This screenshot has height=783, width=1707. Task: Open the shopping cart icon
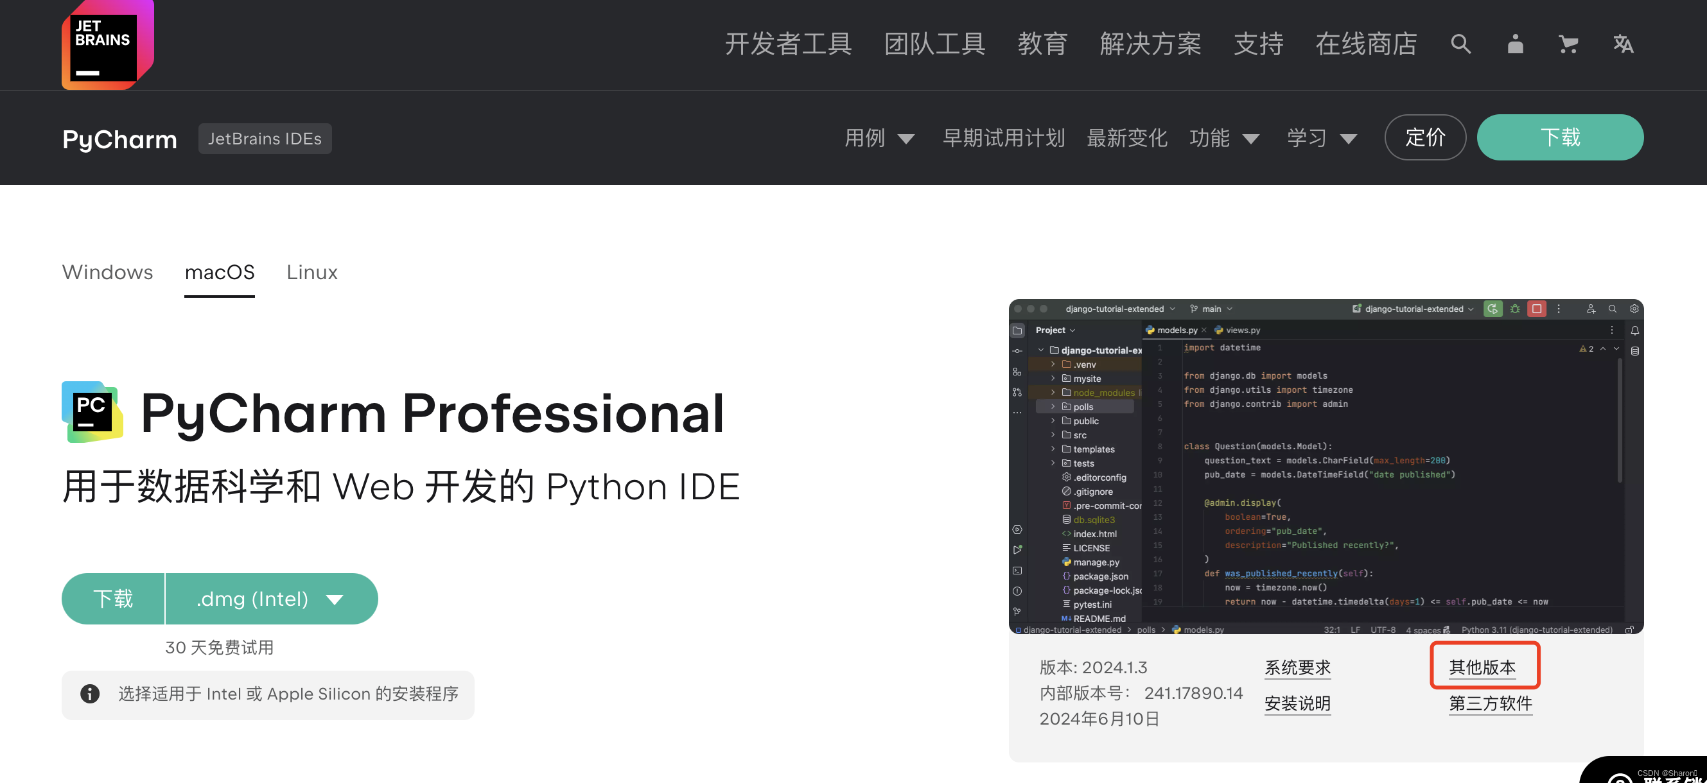tap(1568, 44)
